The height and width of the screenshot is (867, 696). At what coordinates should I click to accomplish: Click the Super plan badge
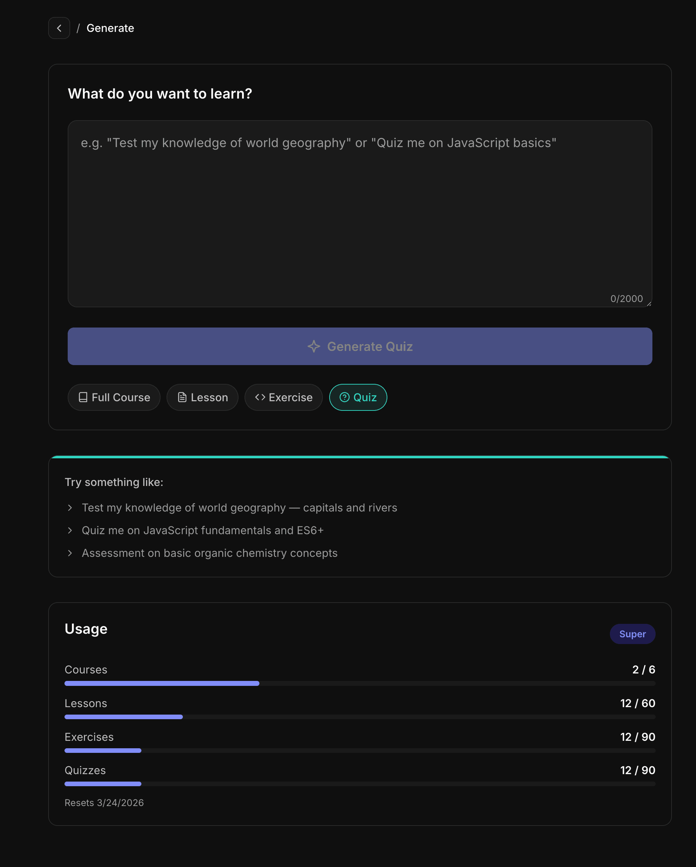632,634
